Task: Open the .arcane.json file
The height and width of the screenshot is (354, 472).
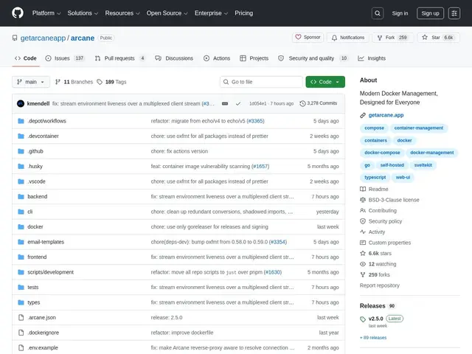Action: 41,317
